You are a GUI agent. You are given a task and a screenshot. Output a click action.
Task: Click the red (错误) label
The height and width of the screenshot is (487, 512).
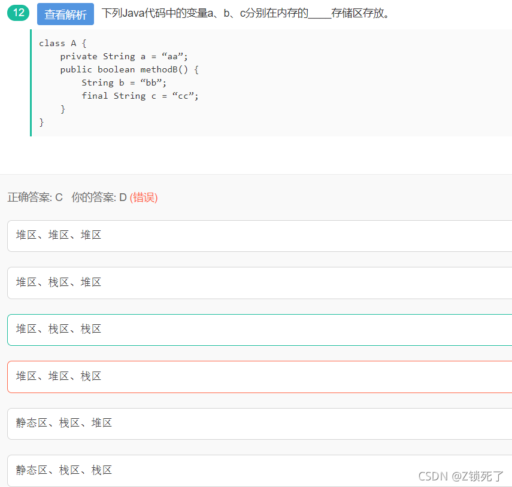[x=144, y=197]
